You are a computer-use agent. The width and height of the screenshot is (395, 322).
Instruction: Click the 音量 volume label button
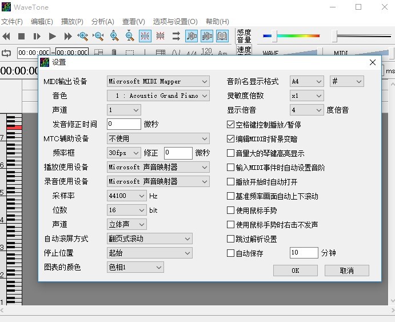[x=244, y=40]
